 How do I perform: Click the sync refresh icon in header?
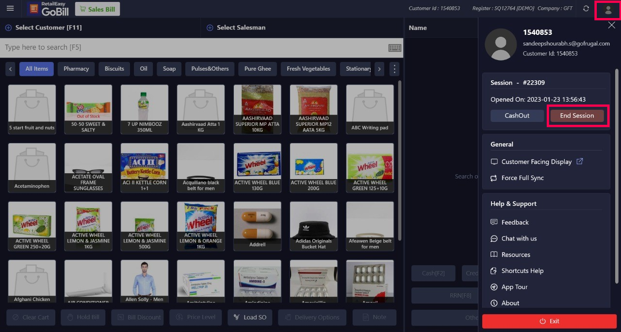pos(586,9)
